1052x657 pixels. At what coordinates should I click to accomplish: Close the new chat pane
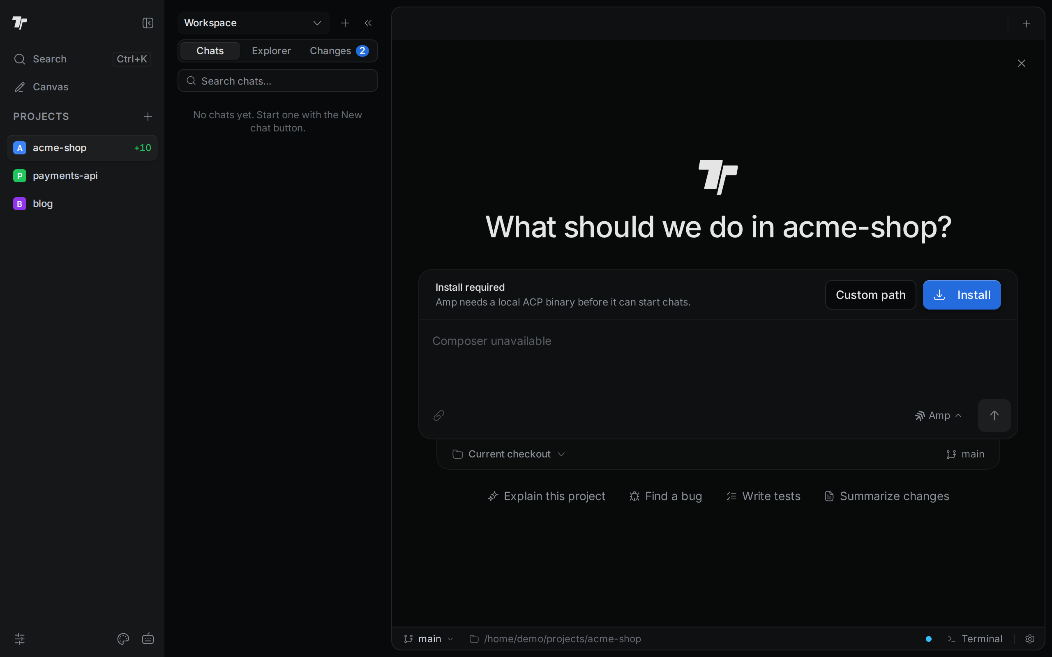pyautogui.click(x=1022, y=63)
